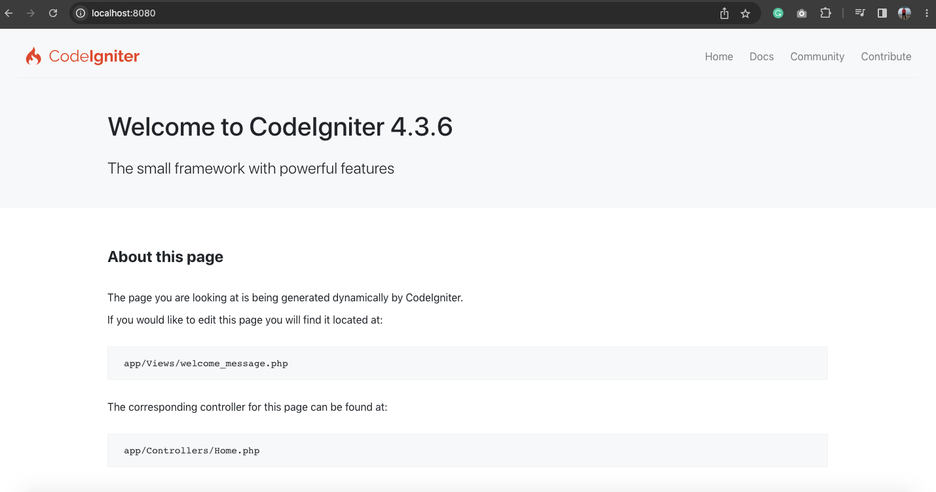Image resolution: width=936 pixels, height=492 pixels.
Task: Open the camera screenshot extension
Action: [x=802, y=13]
